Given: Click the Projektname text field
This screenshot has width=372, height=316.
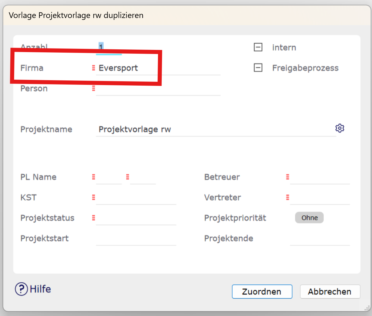Looking at the screenshot, I should click(216, 129).
